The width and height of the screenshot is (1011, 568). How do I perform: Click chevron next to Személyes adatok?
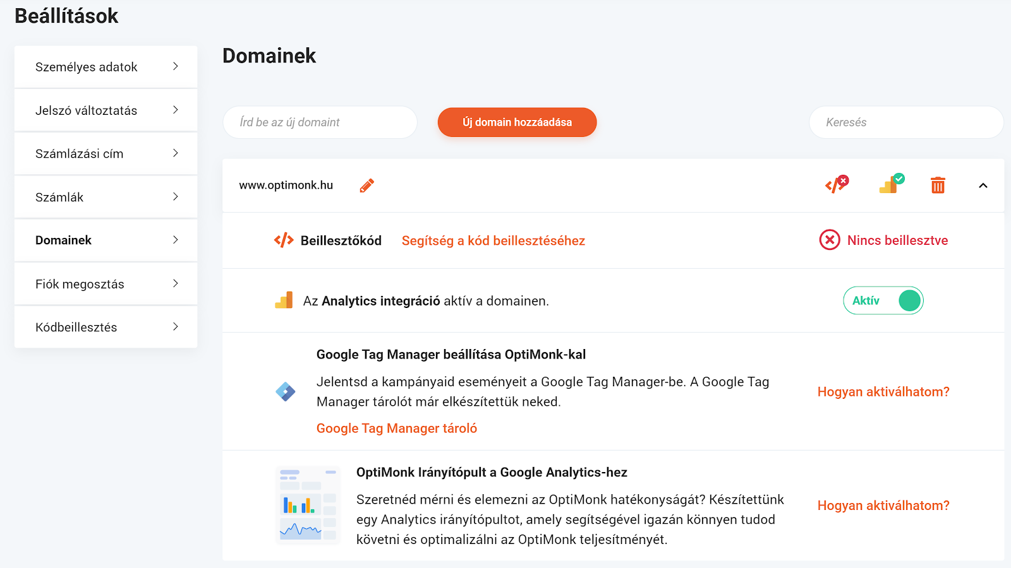click(x=176, y=66)
